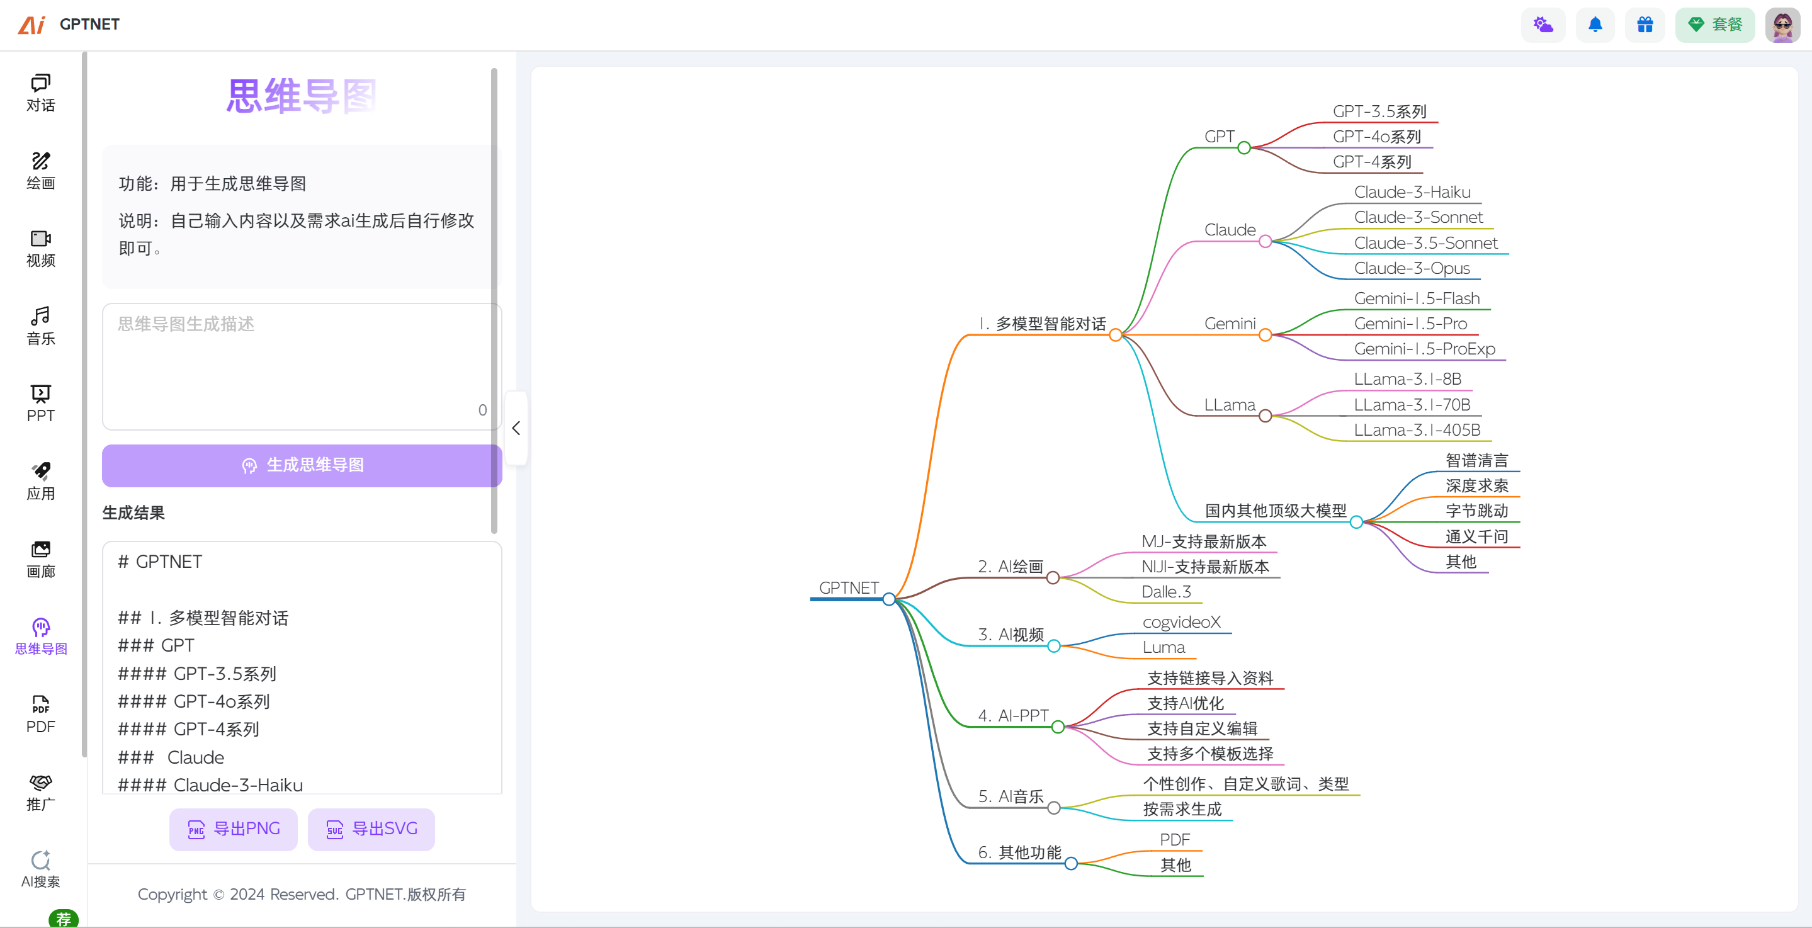Click the GPTNET logo icon
This screenshot has width=1812, height=928.
(x=31, y=25)
